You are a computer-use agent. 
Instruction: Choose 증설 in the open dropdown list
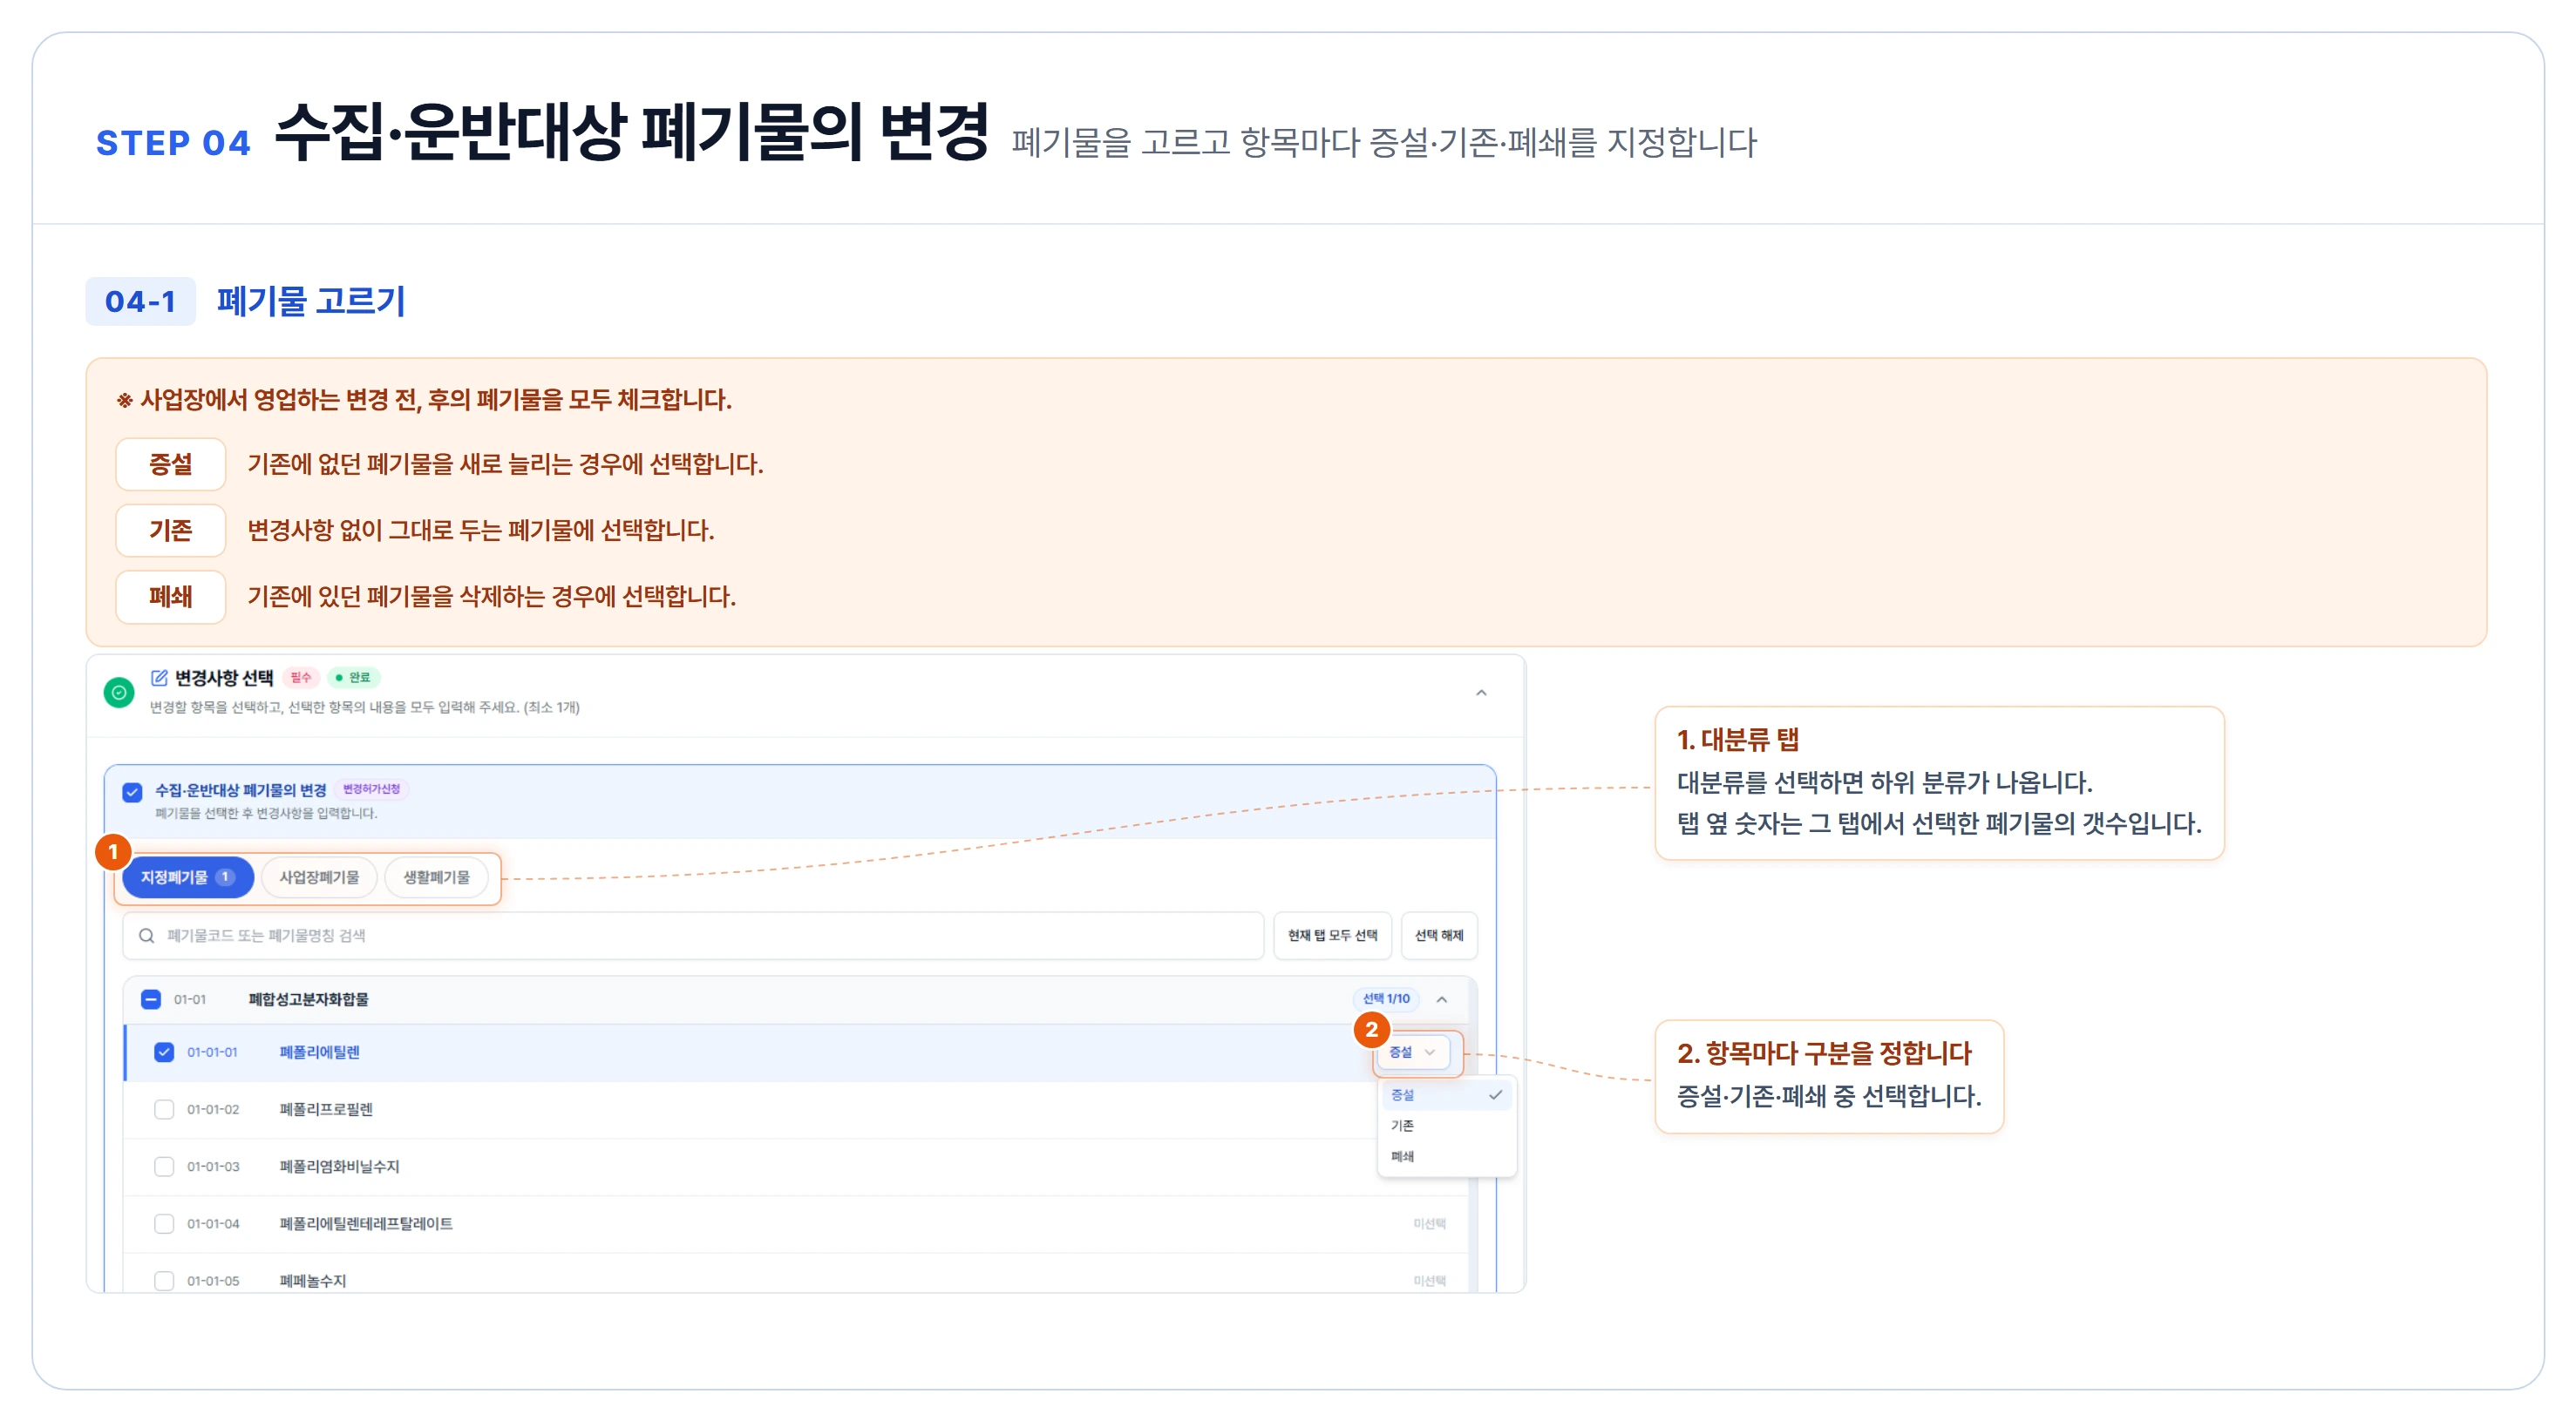(1446, 1094)
